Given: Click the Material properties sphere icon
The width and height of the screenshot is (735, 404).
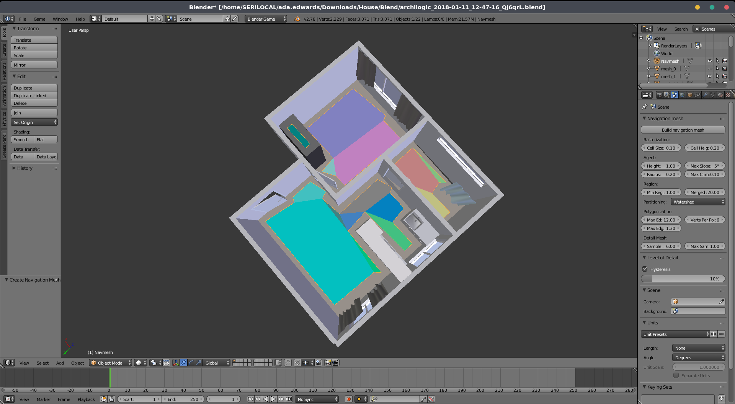Looking at the screenshot, I should (x=720, y=95).
